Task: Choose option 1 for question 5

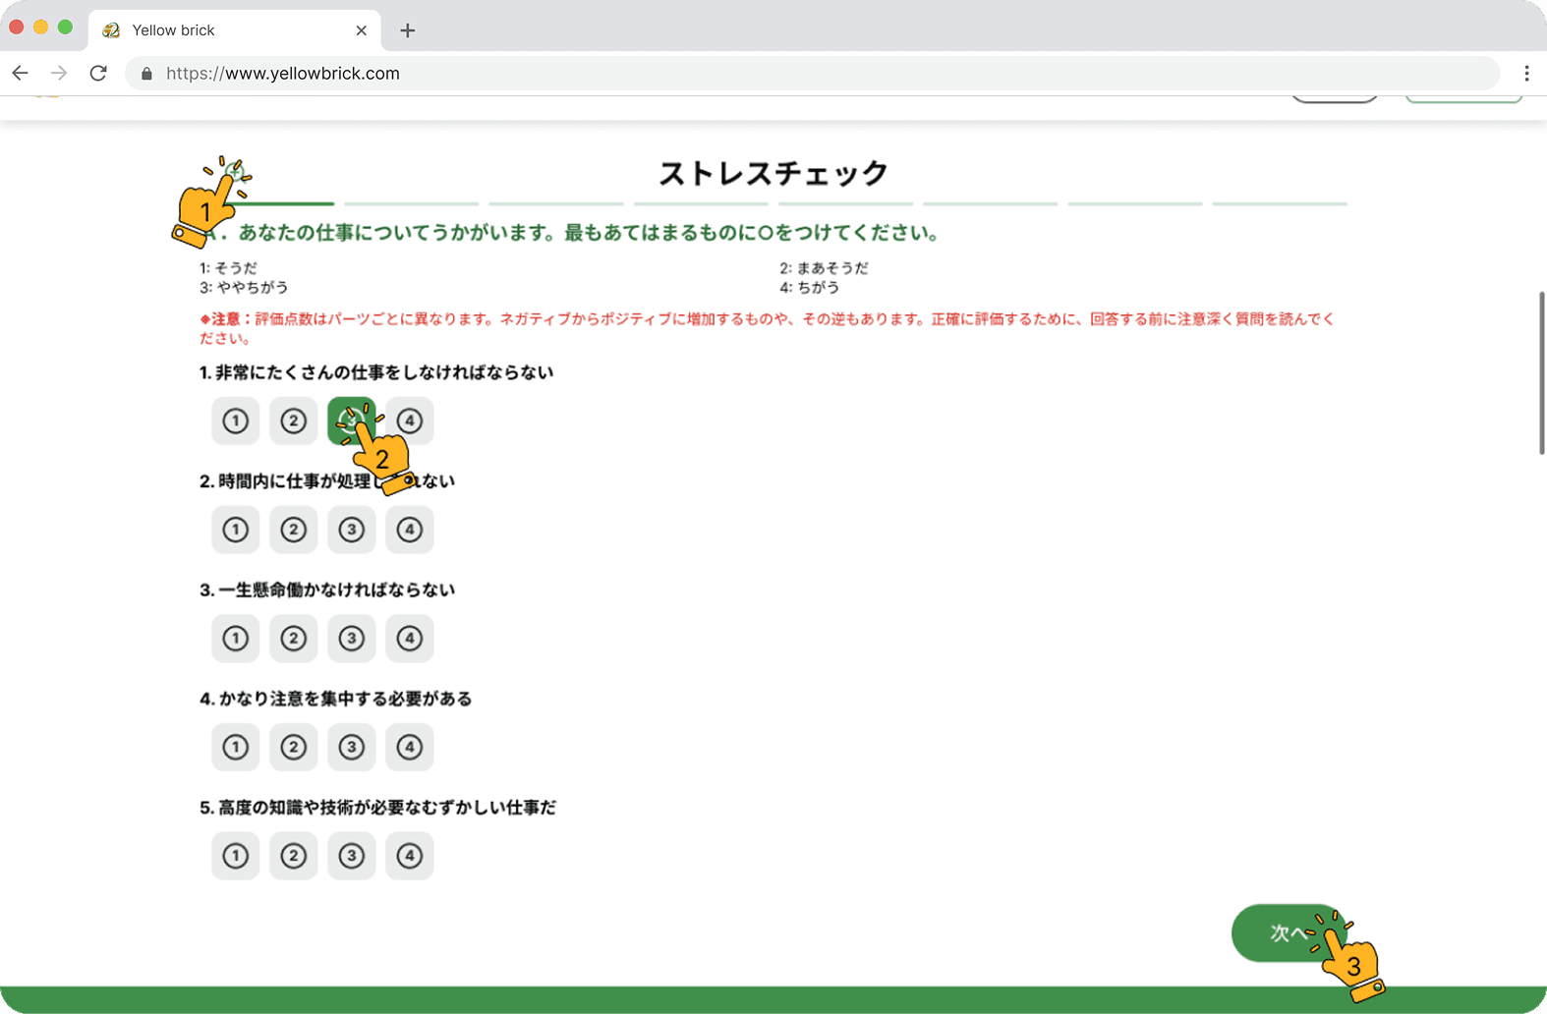Action: pyautogui.click(x=235, y=856)
